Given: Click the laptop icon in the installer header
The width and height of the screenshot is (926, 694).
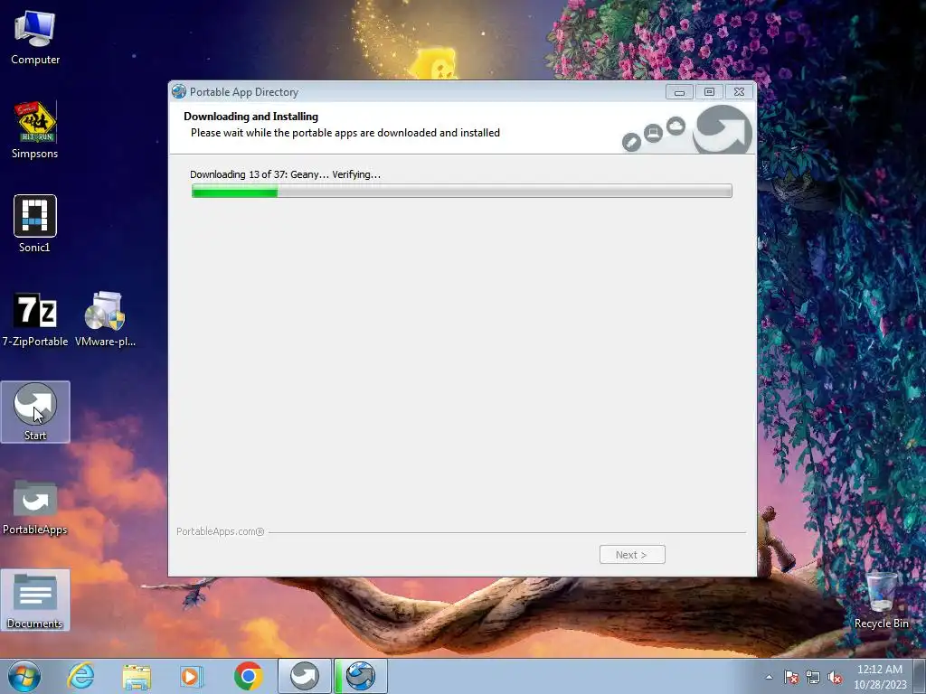Looking at the screenshot, I should [x=653, y=134].
